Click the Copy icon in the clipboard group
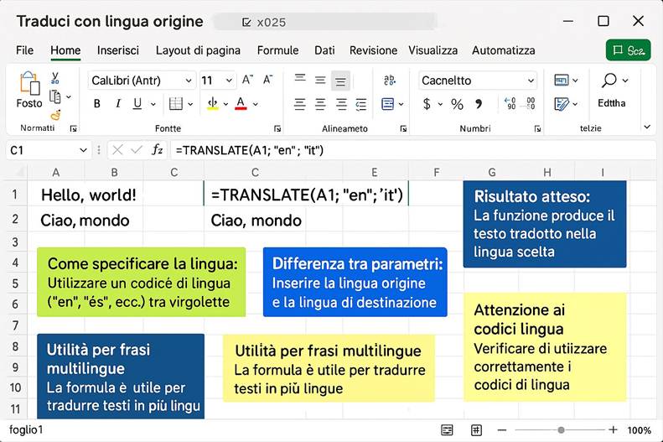This screenshot has width=663, height=442. (x=55, y=96)
